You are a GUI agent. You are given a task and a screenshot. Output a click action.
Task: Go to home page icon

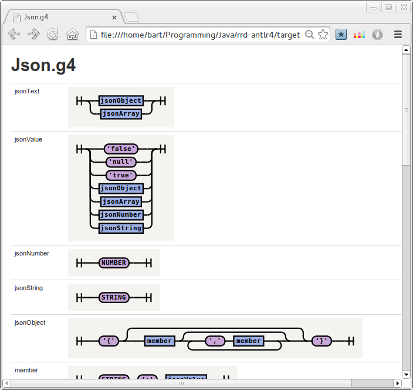pos(72,34)
